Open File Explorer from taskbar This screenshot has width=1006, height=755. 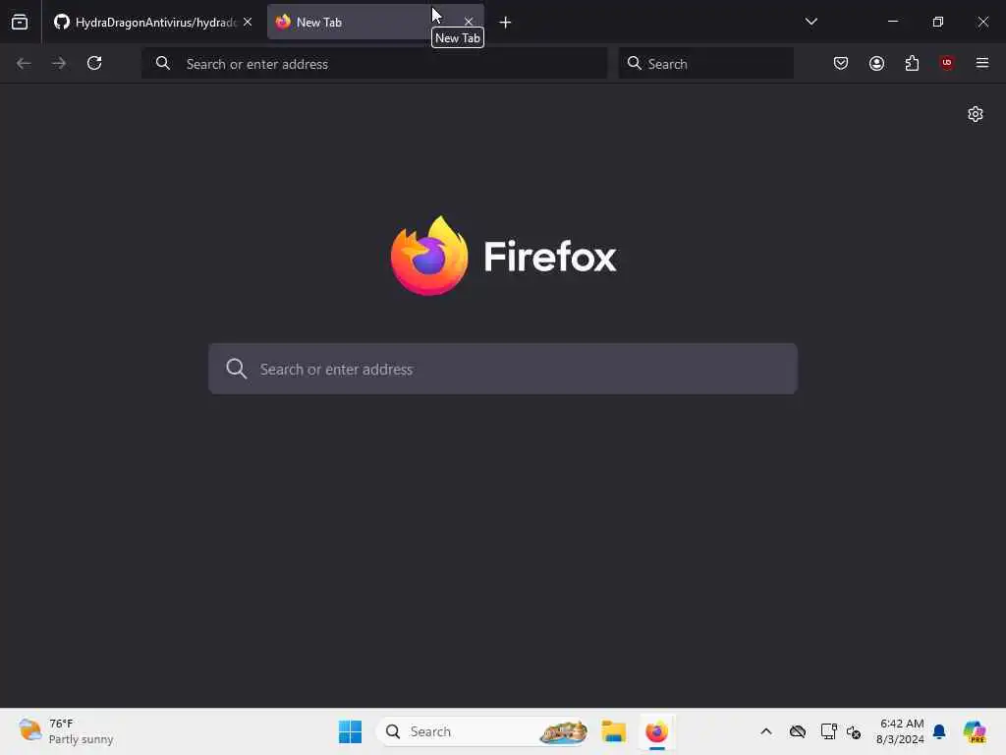pos(613,731)
